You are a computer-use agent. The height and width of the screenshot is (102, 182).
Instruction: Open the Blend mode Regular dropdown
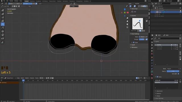[x=173, y=69]
